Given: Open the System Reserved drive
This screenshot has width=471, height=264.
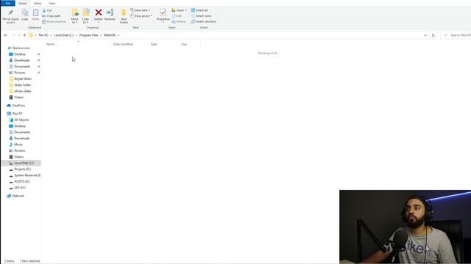Looking at the screenshot, I should coord(27,175).
